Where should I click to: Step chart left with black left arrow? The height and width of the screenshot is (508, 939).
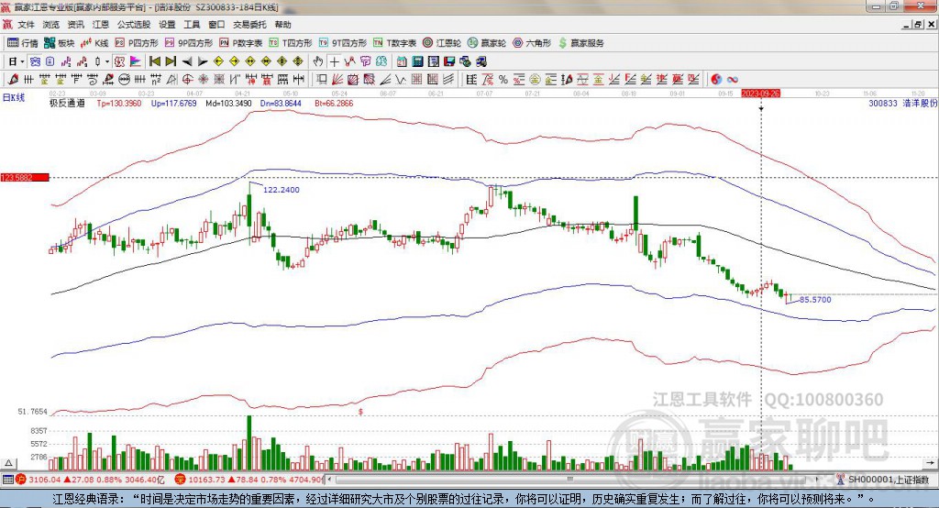pos(187,61)
